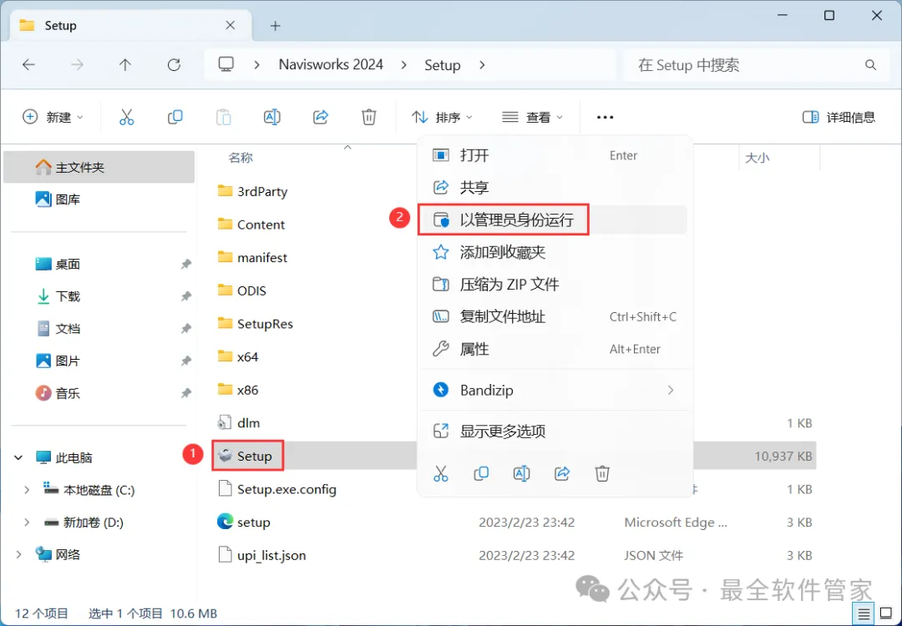Viewport: 902px width, 626px height.
Task: Click the Share icon in the toolbar
Action: click(x=321, y=117)
